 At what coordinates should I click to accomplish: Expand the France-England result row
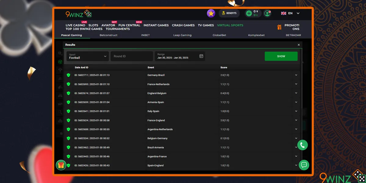tap(296, 120)
